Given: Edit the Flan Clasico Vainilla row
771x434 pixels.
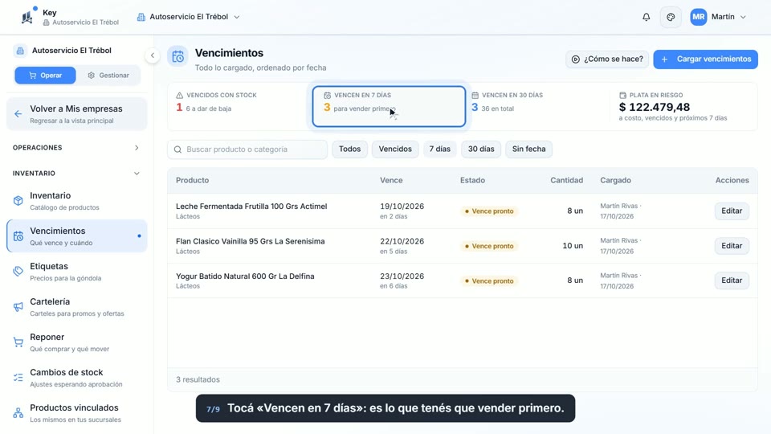Looking at the screenshot, I should 732,246.
